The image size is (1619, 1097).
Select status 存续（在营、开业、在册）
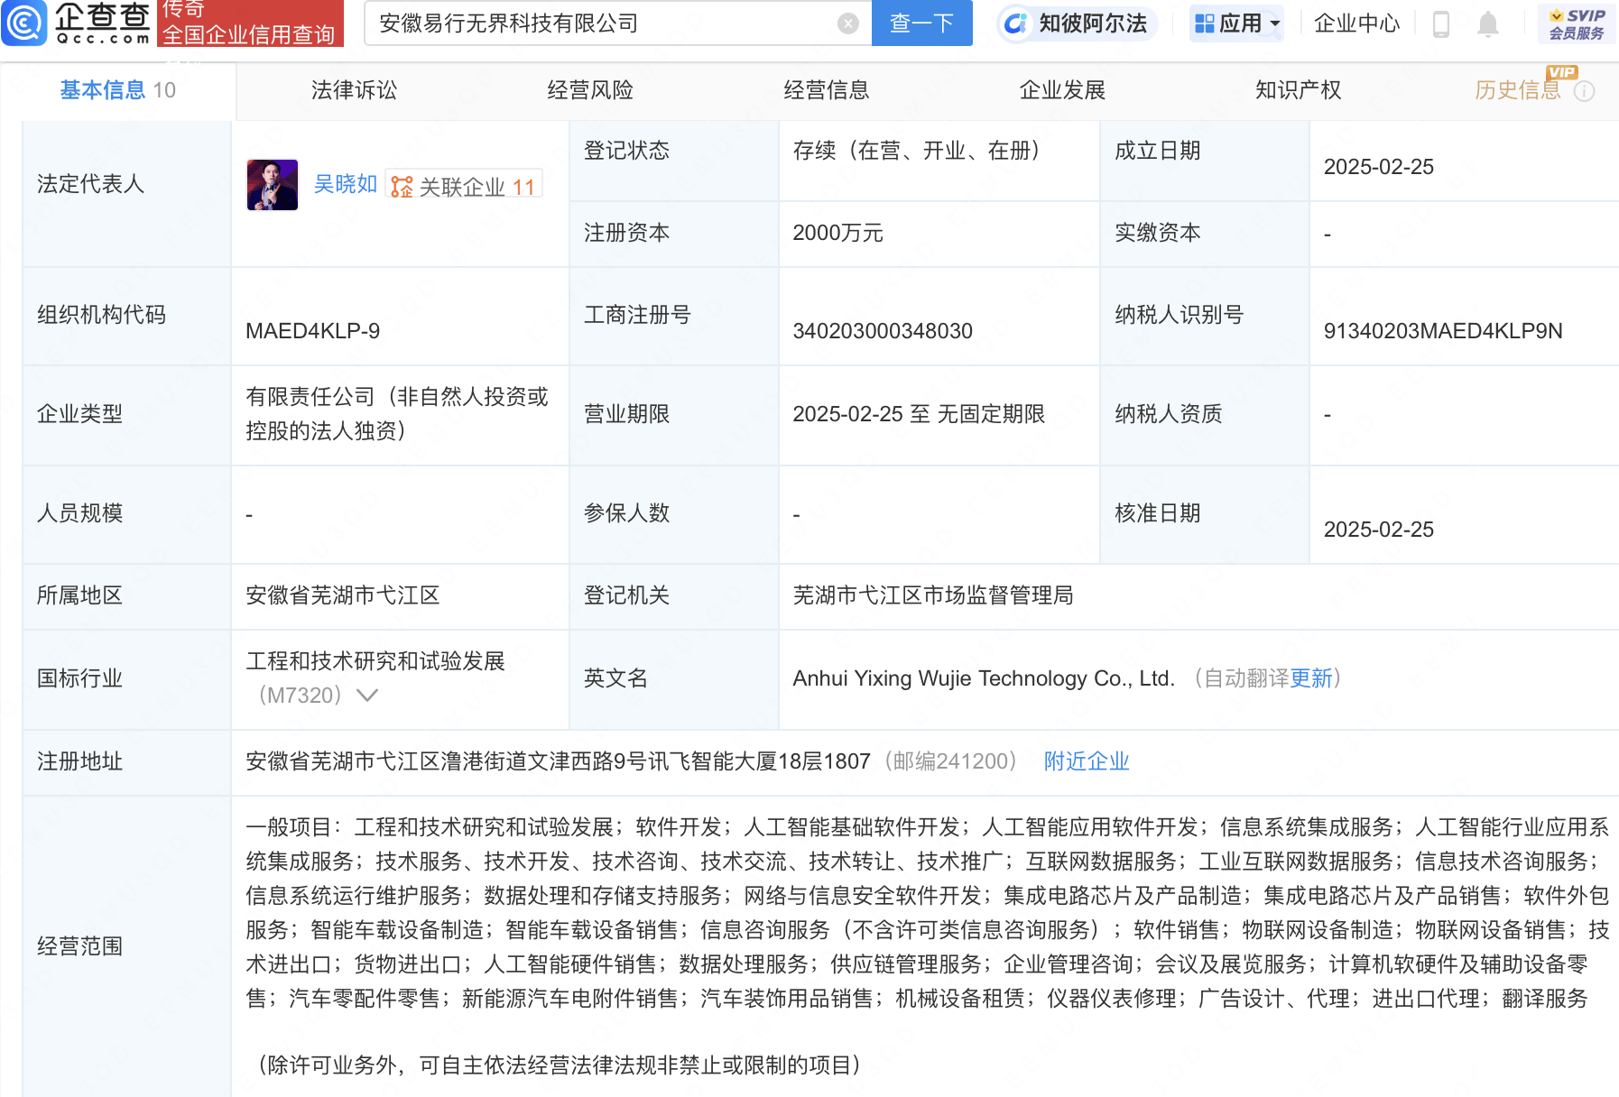tap(921, 151)
